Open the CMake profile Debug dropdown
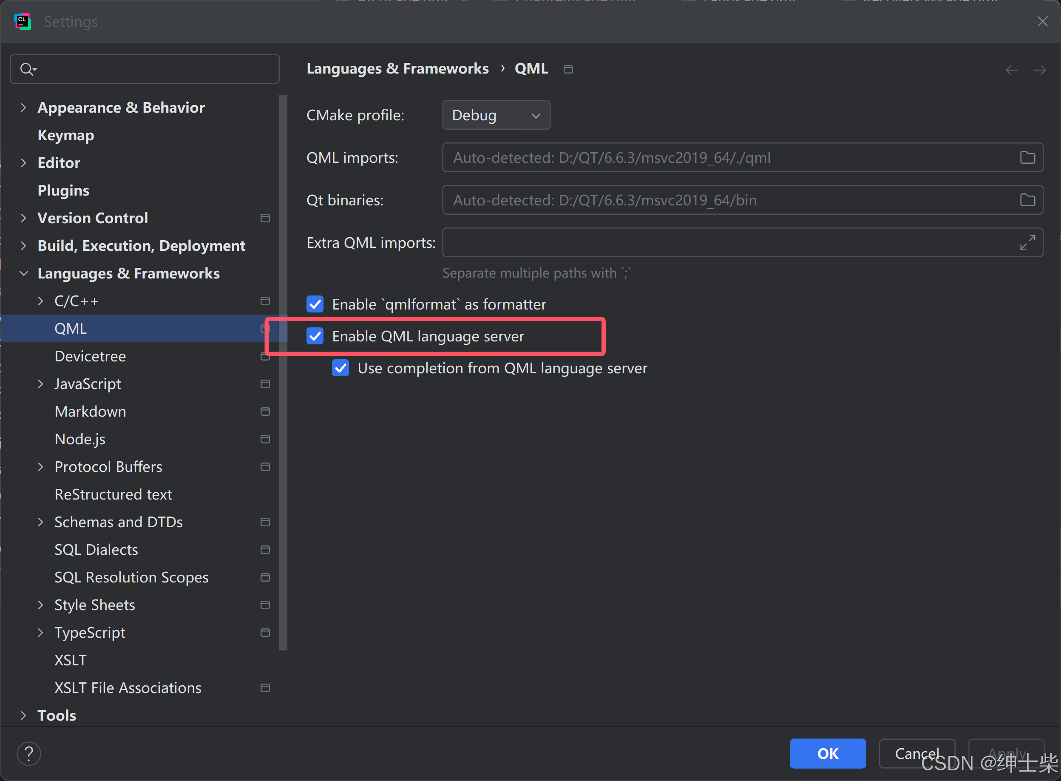 coord(496,114)
